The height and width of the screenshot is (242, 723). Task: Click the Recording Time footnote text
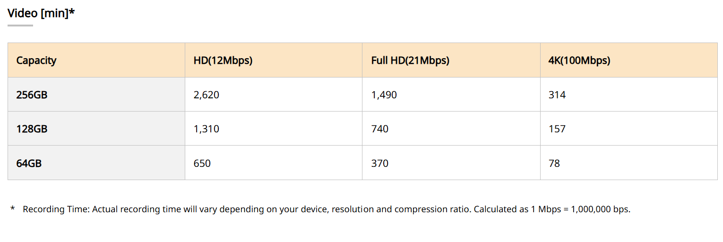click(x=326, y=209)
